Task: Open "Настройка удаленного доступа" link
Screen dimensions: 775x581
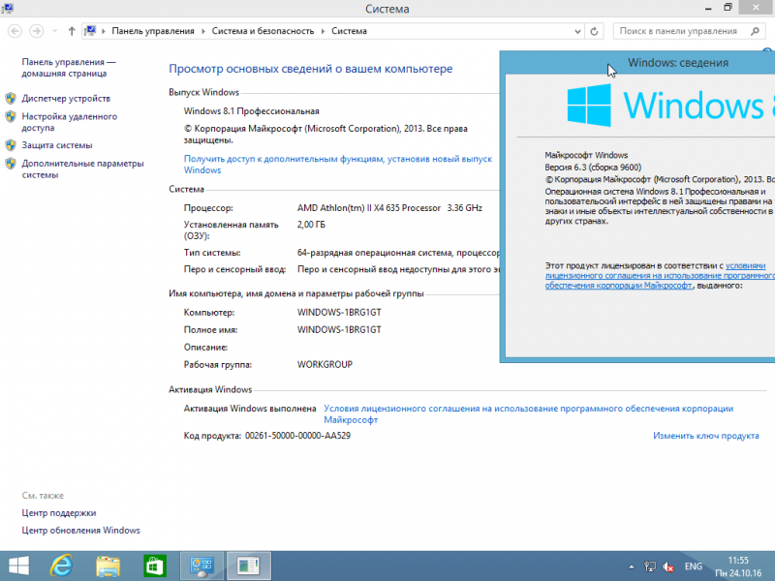Action: (69, 122)
